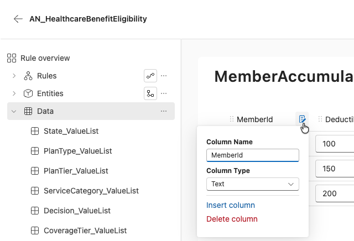This screenshot has height=241, width=354.
Task: Open the Entities relationship diagram button
Action: click(150, 93)
